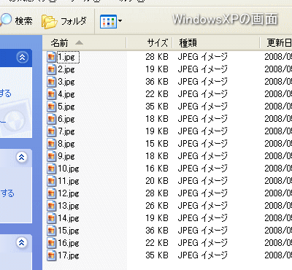
Task: Sort by the Size (サイズ) column header
Action: pos(149,43)
